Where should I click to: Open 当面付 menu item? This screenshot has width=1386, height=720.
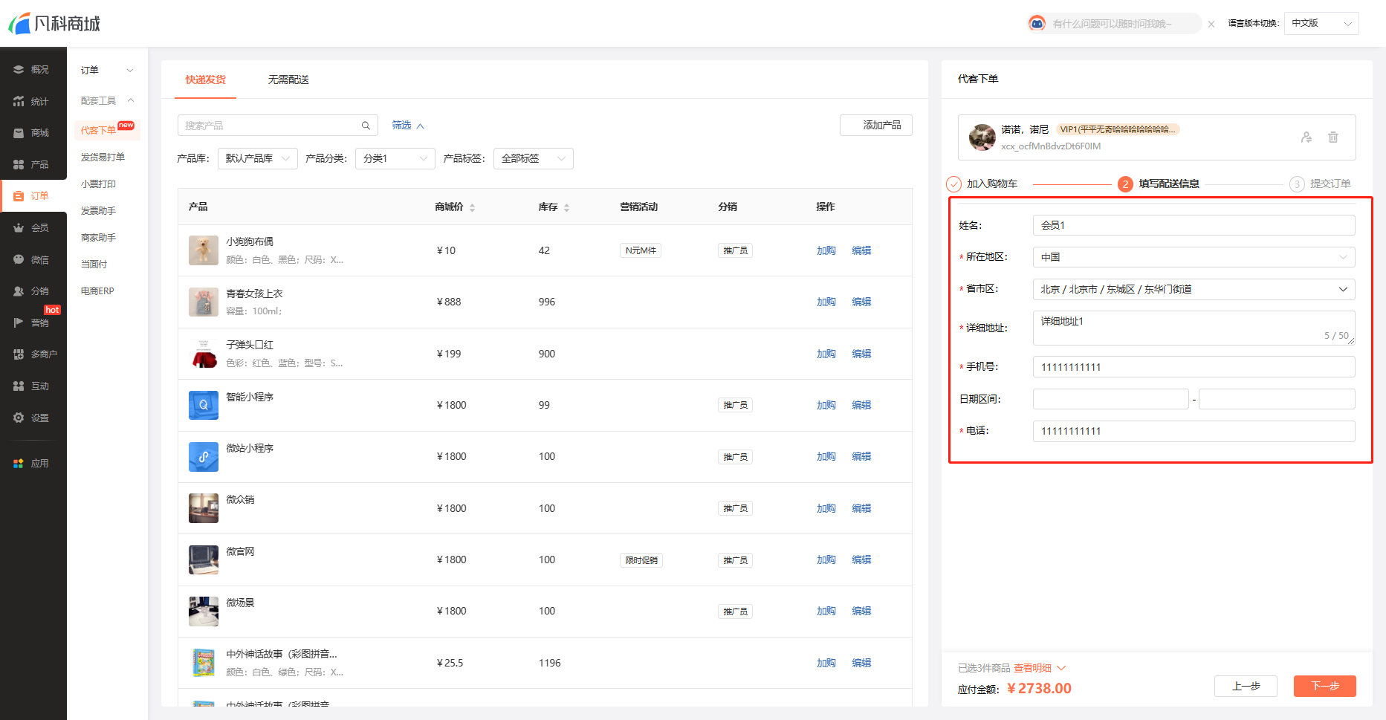tap(94, 265)
